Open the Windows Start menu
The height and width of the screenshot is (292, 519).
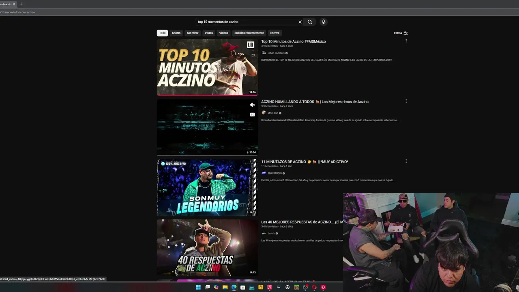pos(198,287)
